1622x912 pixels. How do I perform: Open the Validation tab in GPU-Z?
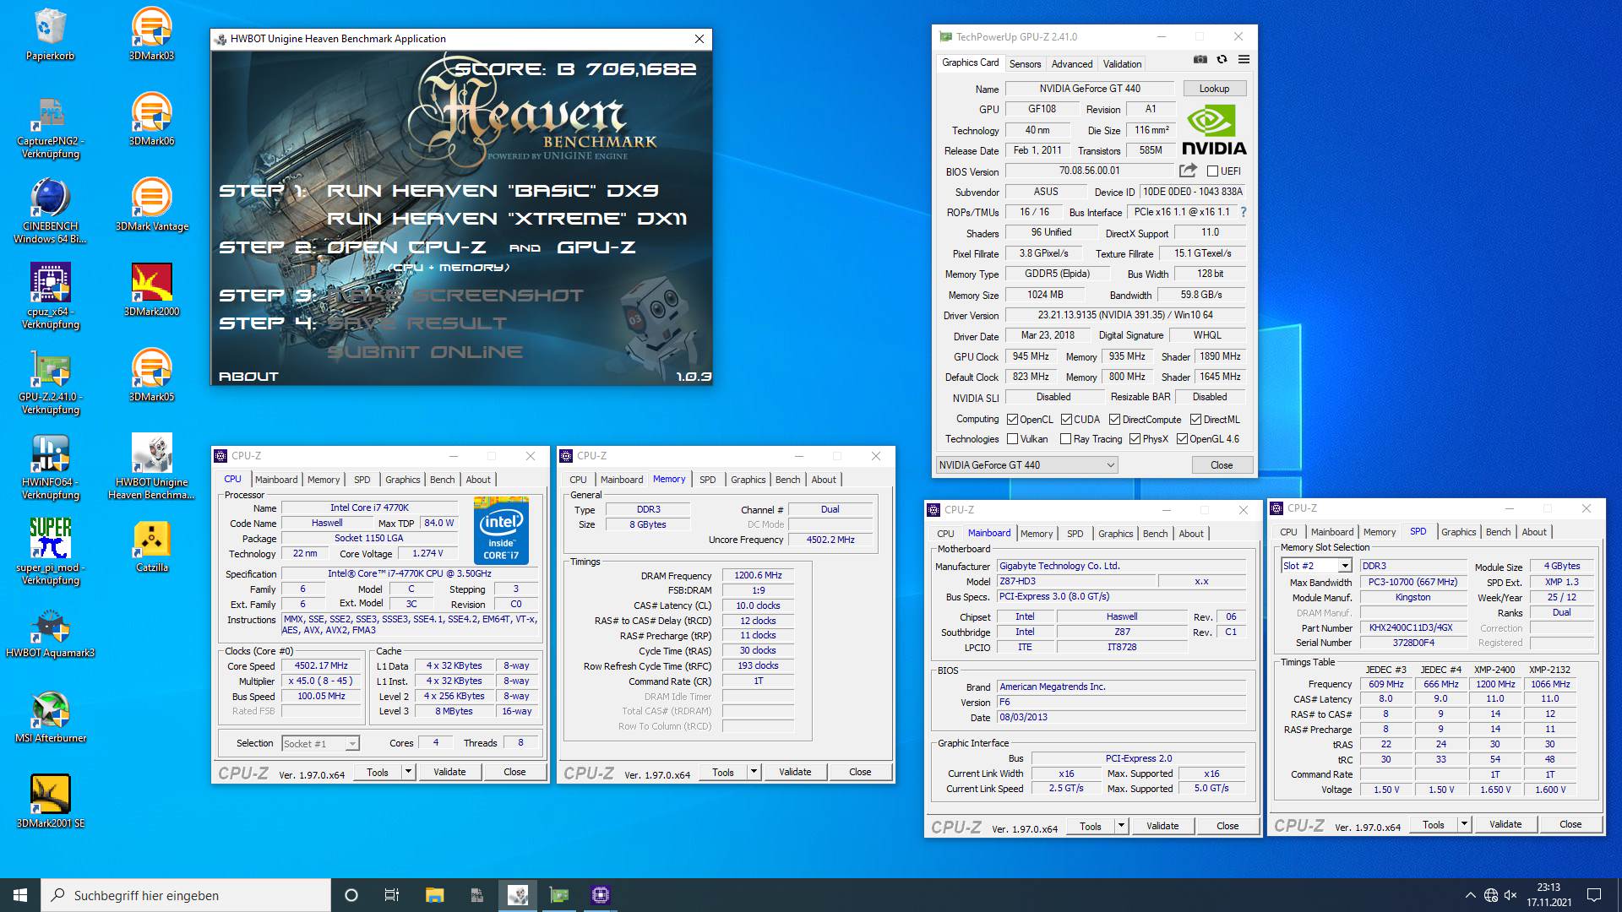[x=1122, y=64]
